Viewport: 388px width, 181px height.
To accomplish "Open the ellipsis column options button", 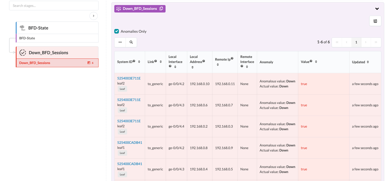I will click(120, 42).
